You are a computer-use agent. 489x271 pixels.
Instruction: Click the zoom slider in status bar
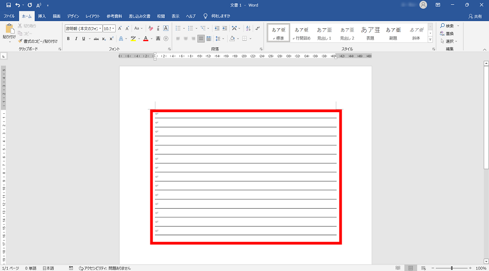[452, 268]
